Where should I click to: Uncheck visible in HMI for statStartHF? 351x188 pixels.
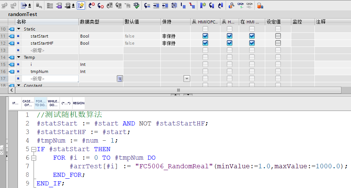point(252,43)
